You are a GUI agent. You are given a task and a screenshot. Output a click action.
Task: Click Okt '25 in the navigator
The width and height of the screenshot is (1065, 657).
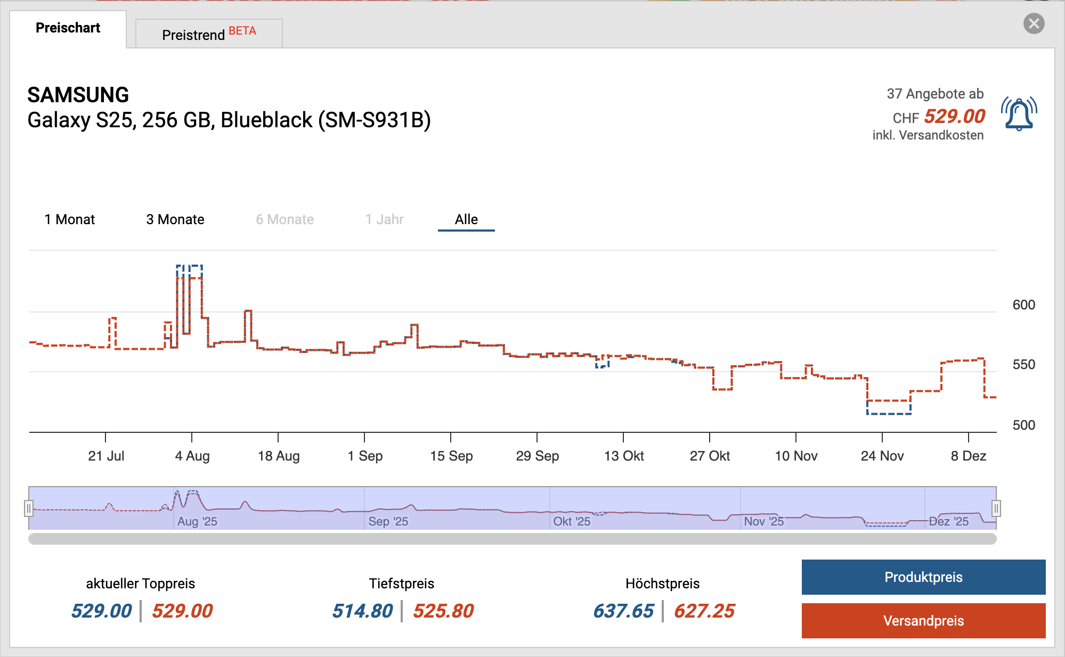(572, 521)
